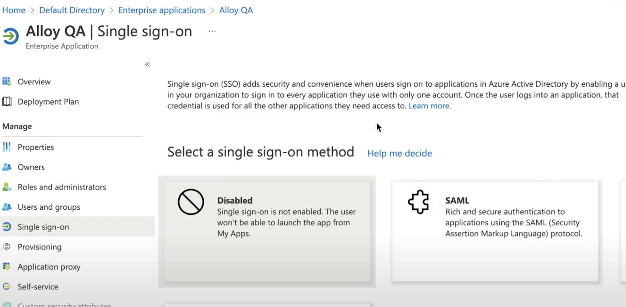
Task: Choose the SAML sign-on method title
Action: point(457,200)
